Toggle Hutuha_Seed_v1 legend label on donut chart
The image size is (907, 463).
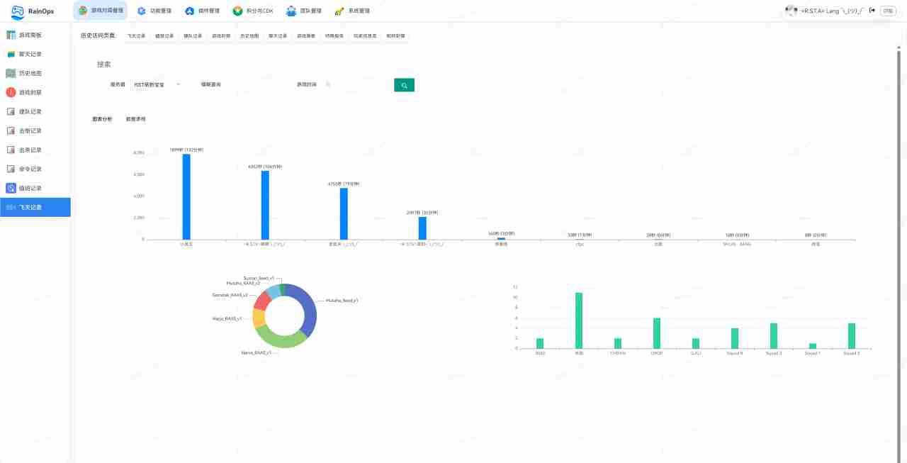[x=342, y=301]
